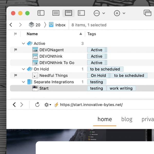Click the start.innovative-bytes.net URL field
This screenshot has width=154, height=154.
[91, 105]
